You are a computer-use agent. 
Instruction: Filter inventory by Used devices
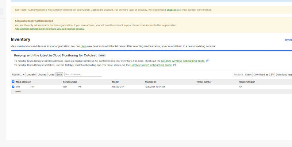pyautogui.click(x=51, y=74)
